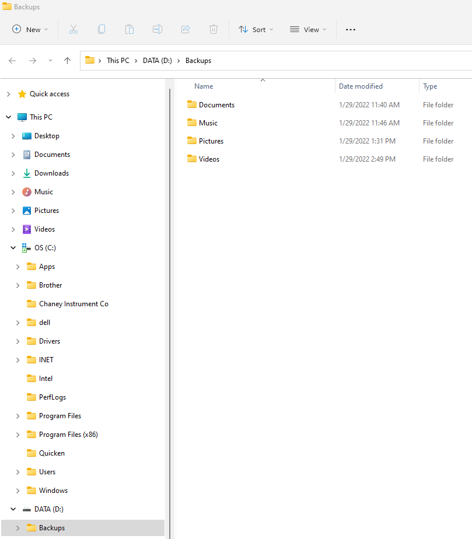Expand the Windows folder node
The width and height of the screenshot is (472, 539).
click(18, 491)
